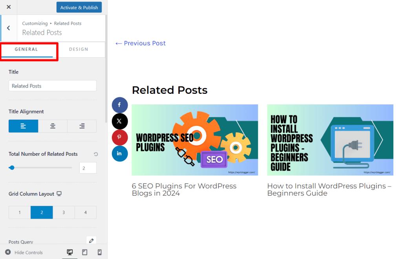
Task: Share on Pinterest icon
Action: tap(120, 137)
